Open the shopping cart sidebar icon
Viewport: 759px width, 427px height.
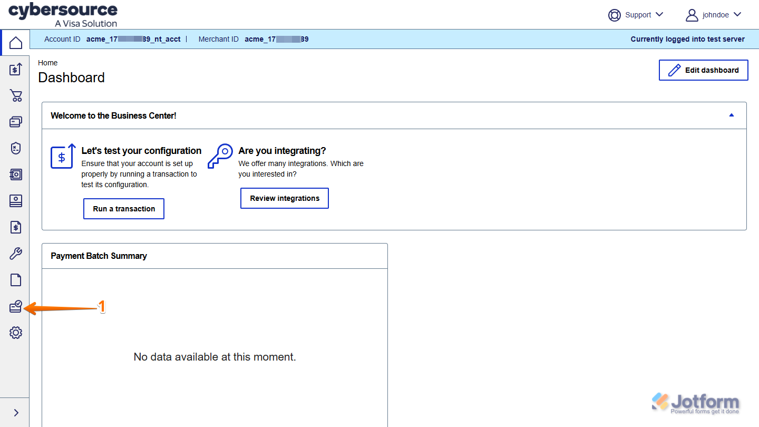pyautogui.click(x=16, y=95)
